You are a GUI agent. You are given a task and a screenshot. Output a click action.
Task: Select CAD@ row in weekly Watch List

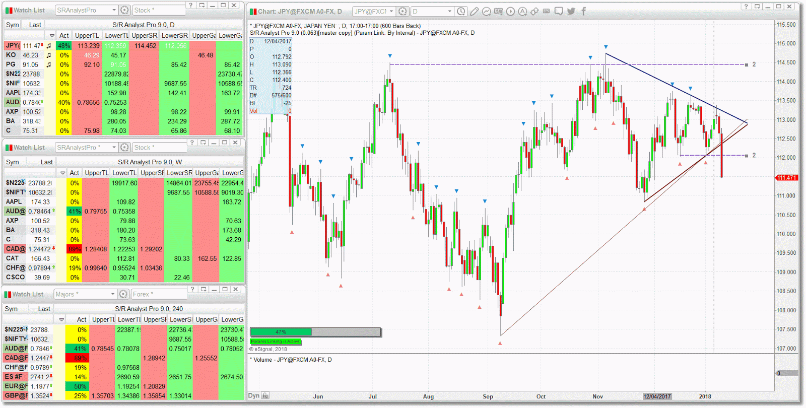(x=124, y=249)
